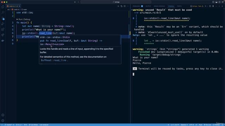This screenshot has height=126, width=225.
Task: Click the src/main.rs:6:5 link in the terminal
Action: [x=150, y=13]
